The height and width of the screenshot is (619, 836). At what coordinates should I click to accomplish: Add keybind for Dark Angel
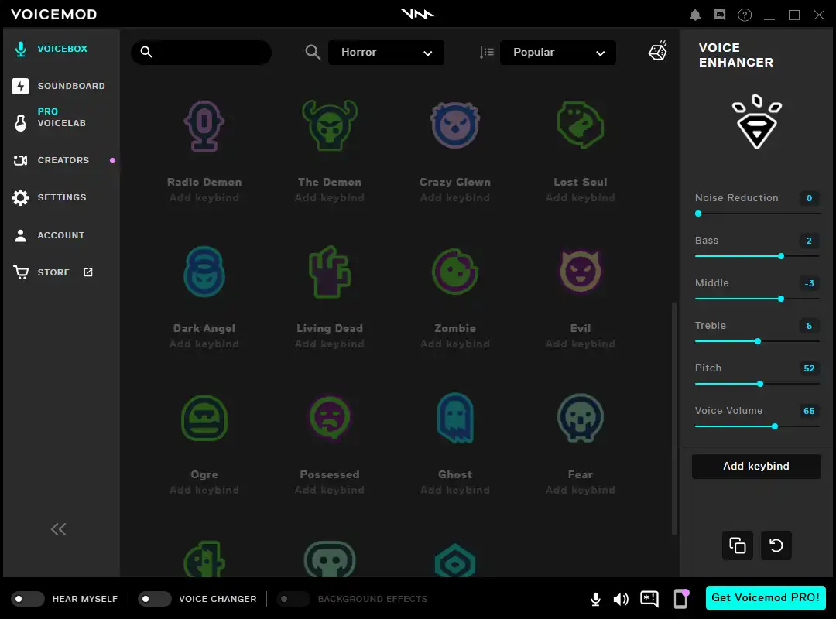[204, 344]
